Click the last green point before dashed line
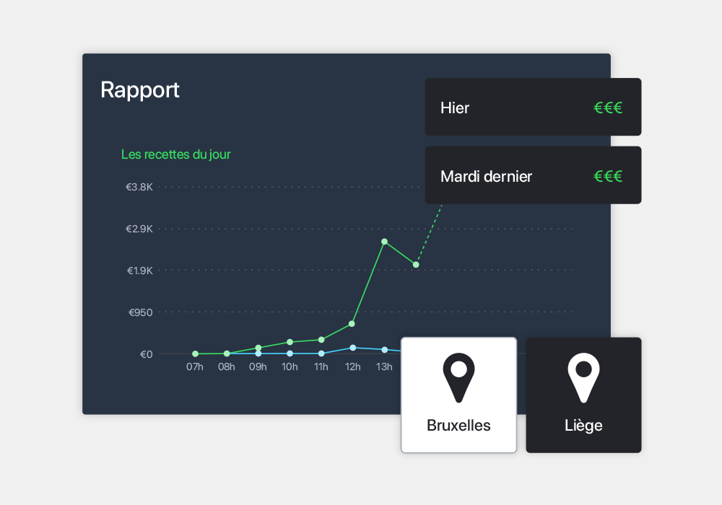 click(416, 265)
